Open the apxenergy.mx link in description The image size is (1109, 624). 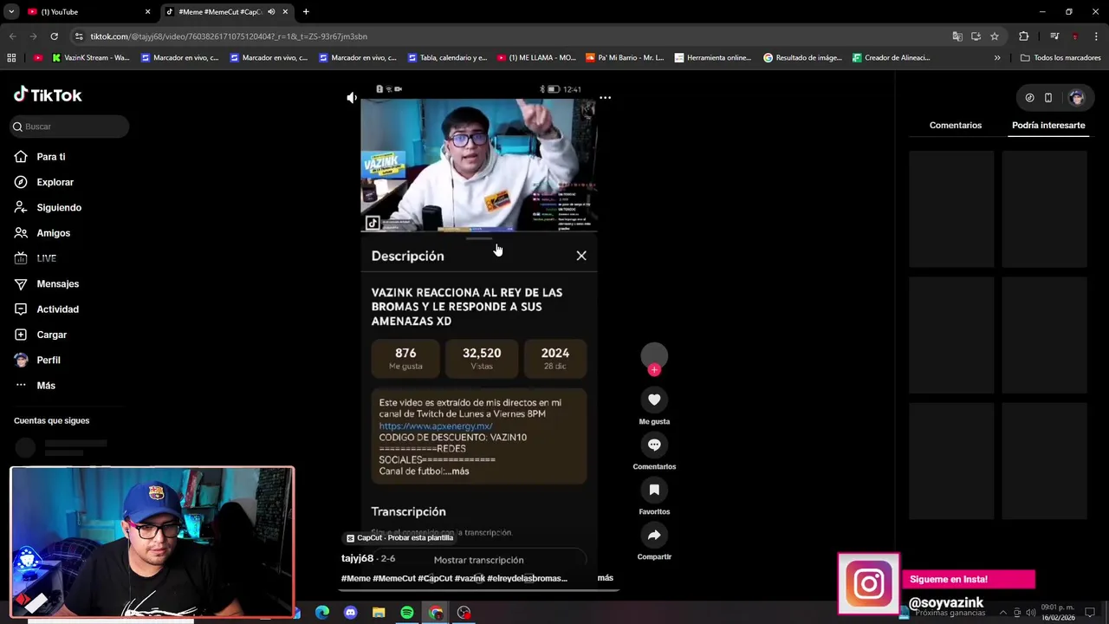coord(436,426)
